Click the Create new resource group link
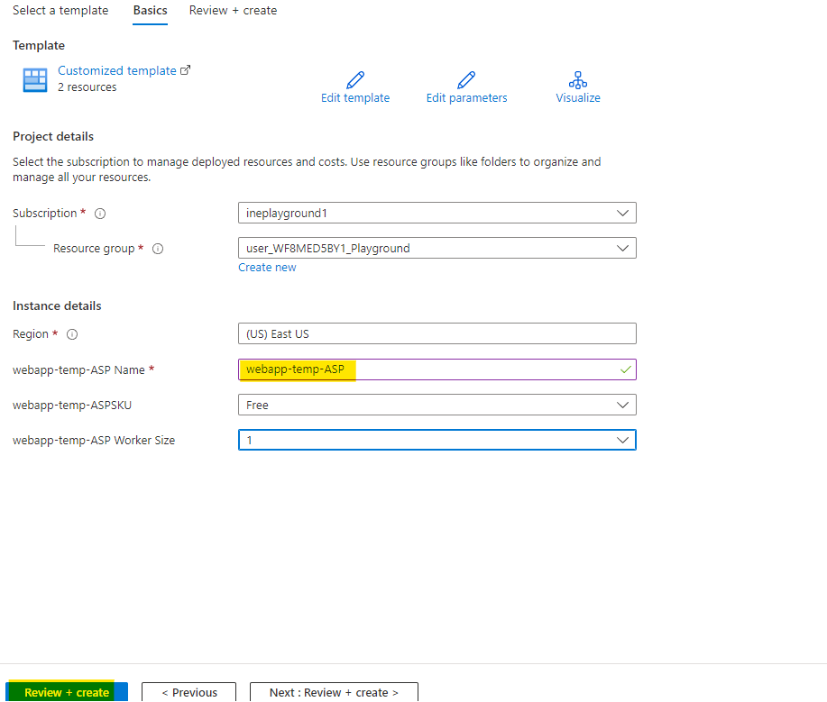The image size is (827, 702). pyautogui.click(x=267, y=268)
